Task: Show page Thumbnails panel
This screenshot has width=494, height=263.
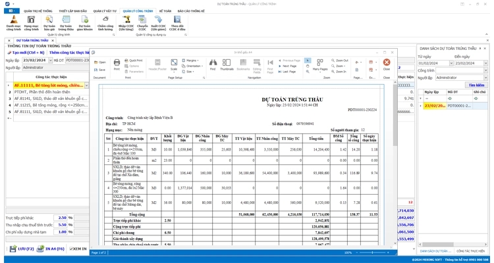Action: (227, 64)
